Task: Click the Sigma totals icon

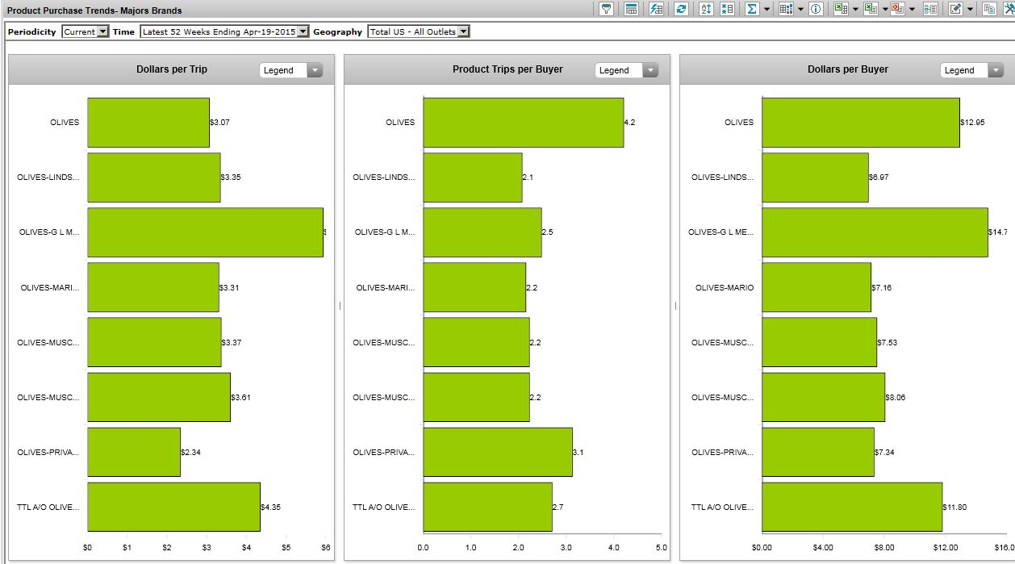Action: click(751, 9)
